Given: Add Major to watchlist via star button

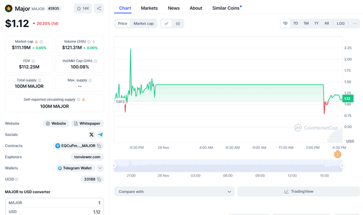Looking at the screenshot, I should 82,8.
